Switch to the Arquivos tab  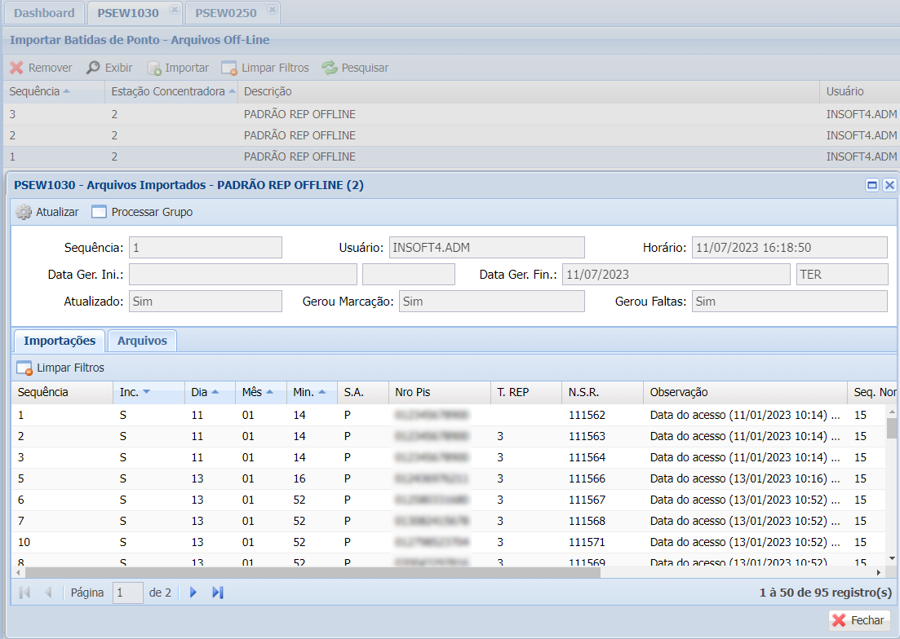tap(142, 341)
